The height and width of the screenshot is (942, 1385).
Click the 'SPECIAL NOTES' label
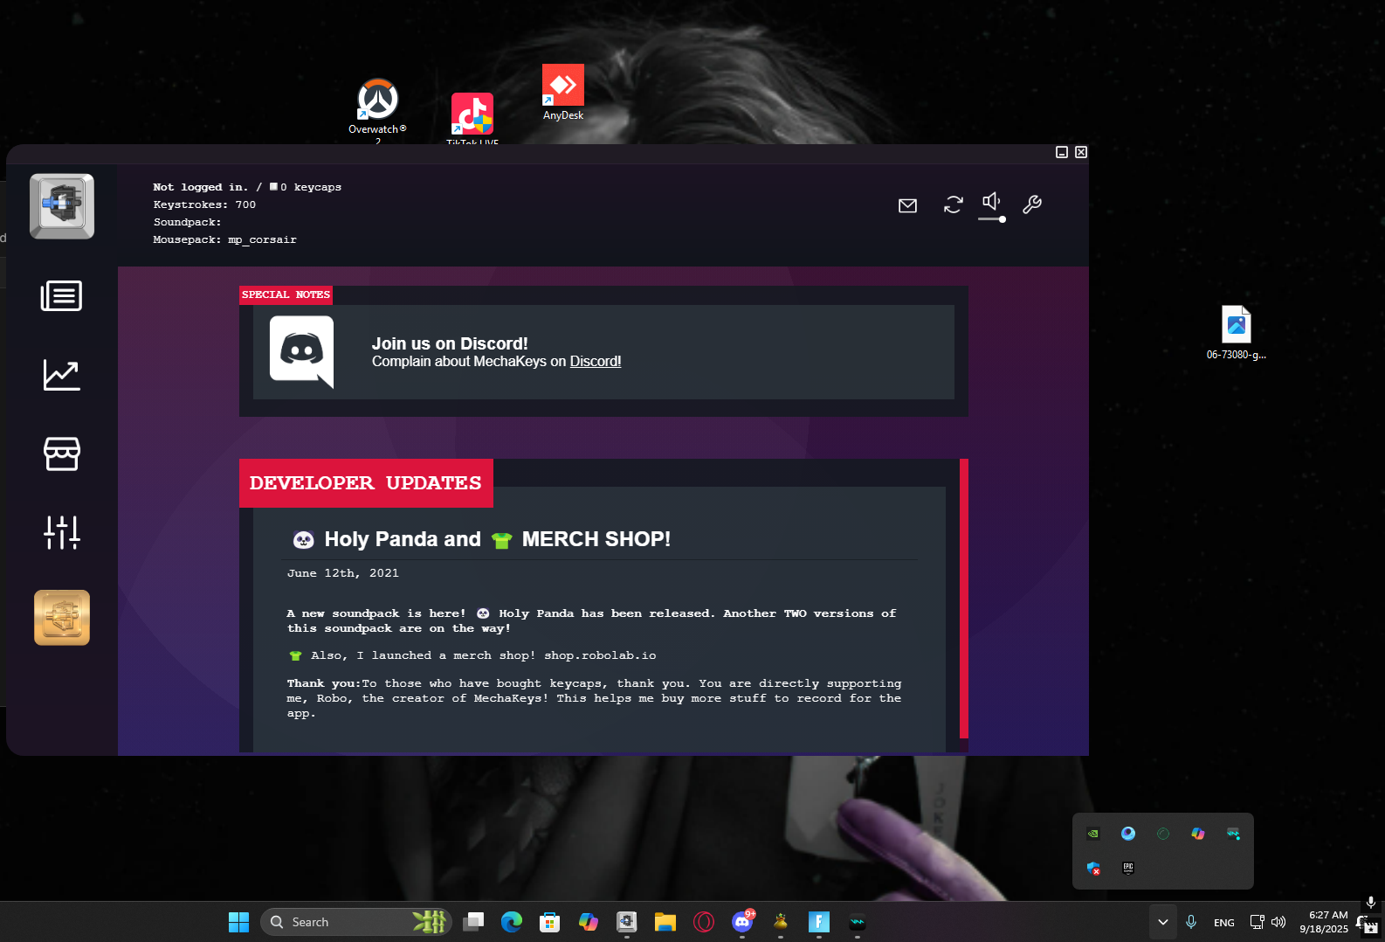286,294
